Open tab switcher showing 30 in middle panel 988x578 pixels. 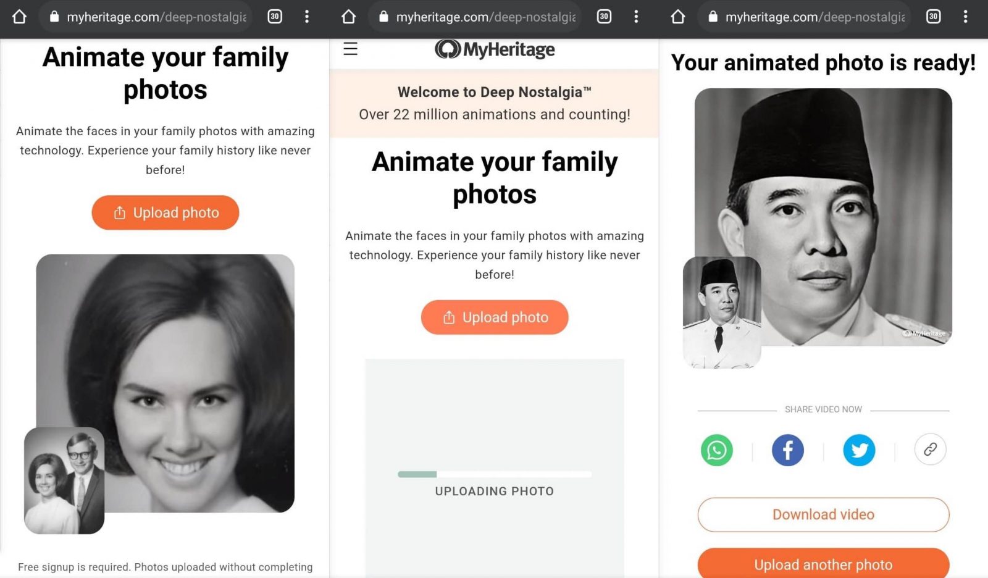pyautogui.click(x=604, y=17)
